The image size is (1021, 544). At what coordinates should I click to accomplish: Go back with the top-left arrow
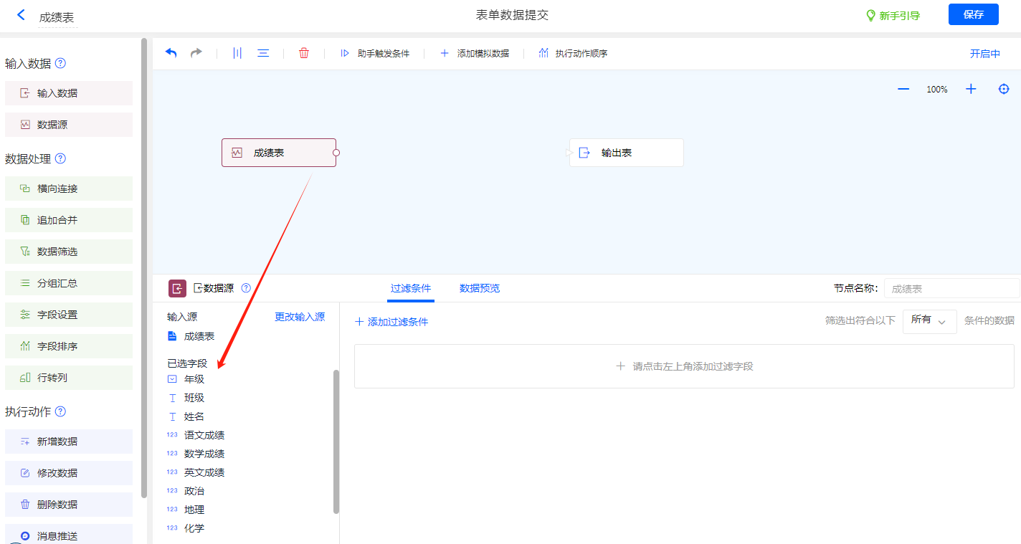pyautogui.click(x=21, y=15)
